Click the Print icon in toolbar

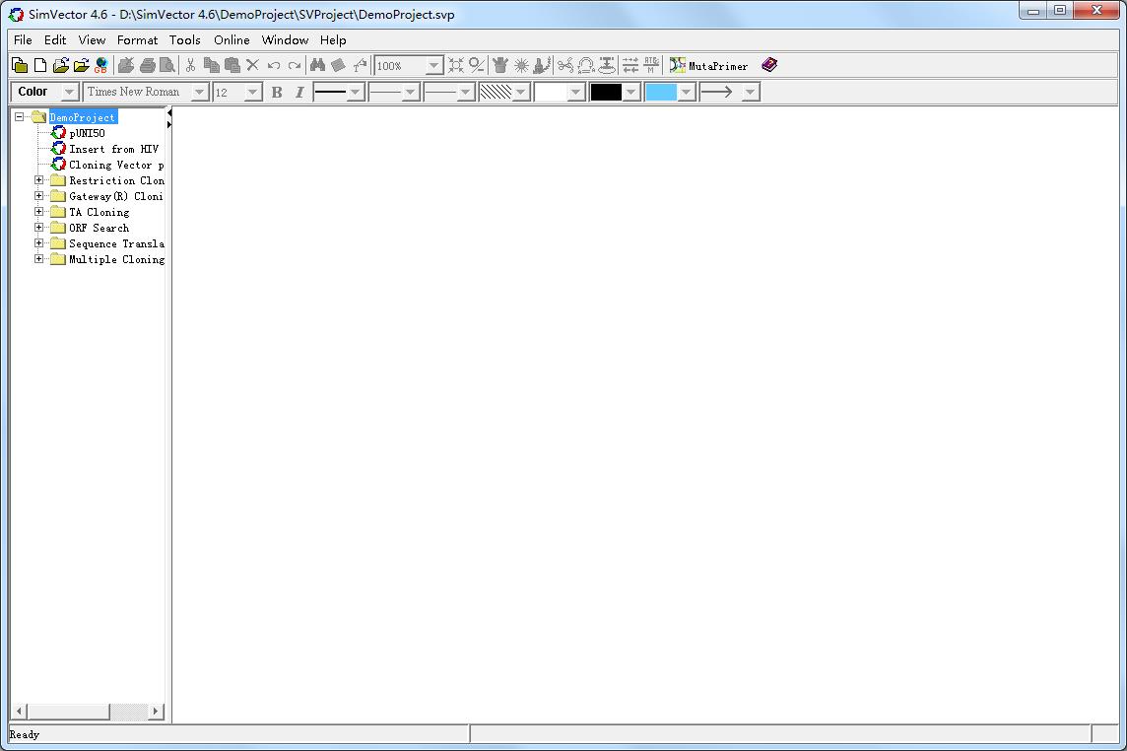(x=147, y=66)
